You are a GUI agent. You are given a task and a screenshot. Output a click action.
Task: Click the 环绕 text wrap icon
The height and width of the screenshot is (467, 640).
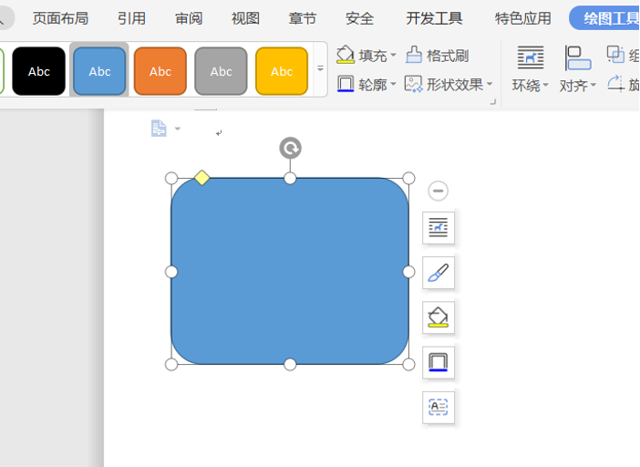point(531,57)
